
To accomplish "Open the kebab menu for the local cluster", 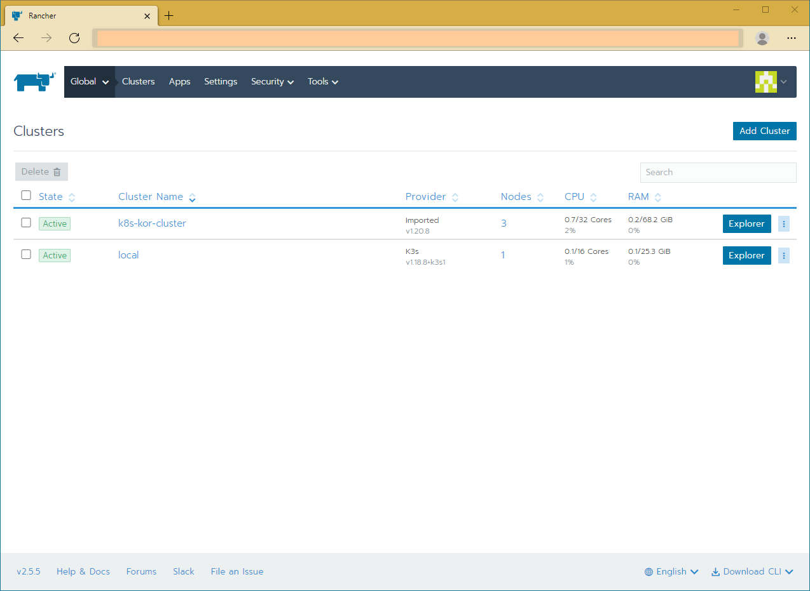I will pyautogui.click(x=783, y=255).
